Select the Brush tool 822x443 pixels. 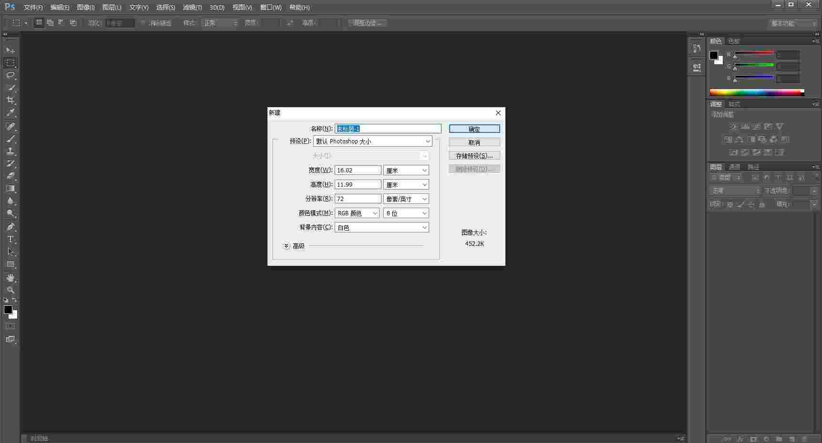coord(10,139)
